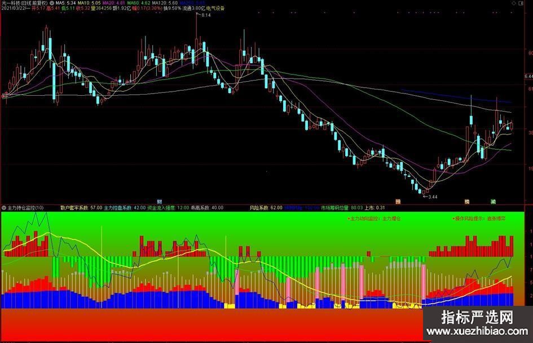
Task: Click the 散户套牢系数 value label
Action: [81, 208]
